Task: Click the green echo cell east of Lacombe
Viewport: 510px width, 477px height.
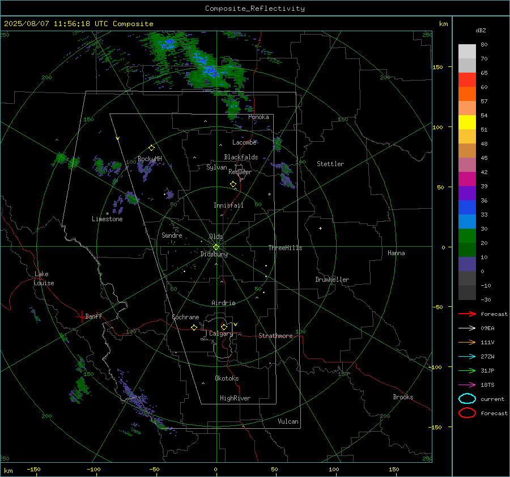Action: point(278,143)
